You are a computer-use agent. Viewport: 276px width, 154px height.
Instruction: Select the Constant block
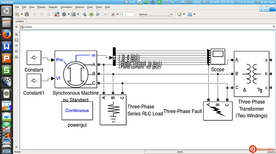tap(34, 58)
